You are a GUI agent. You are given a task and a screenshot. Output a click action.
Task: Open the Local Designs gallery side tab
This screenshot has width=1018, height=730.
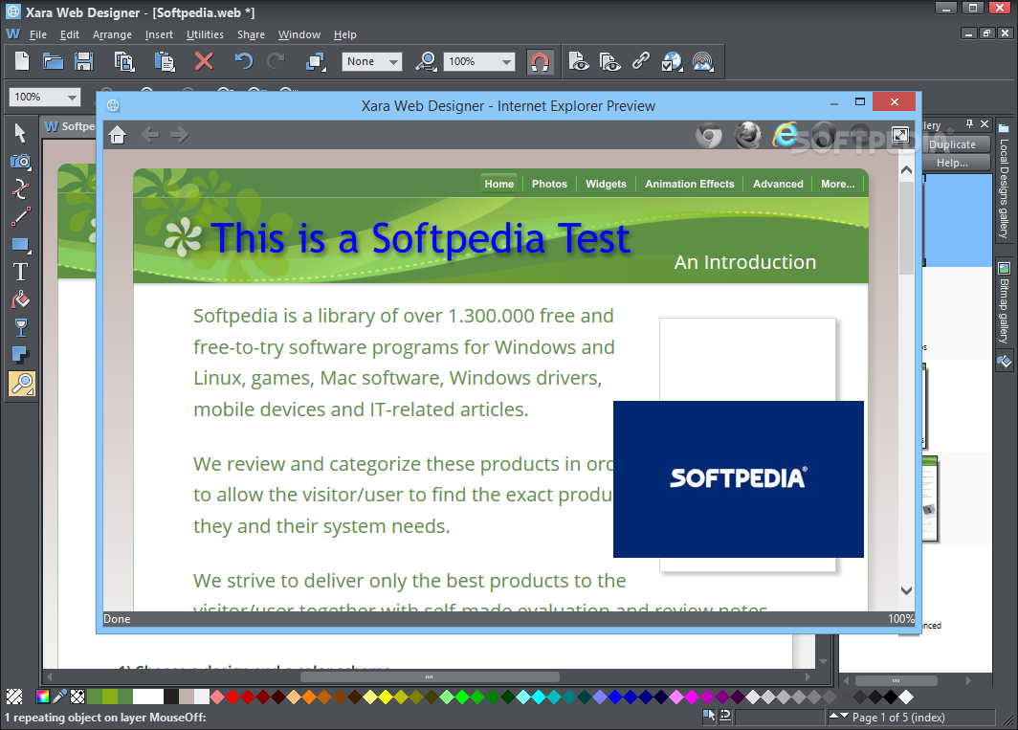coord(1005,181)
